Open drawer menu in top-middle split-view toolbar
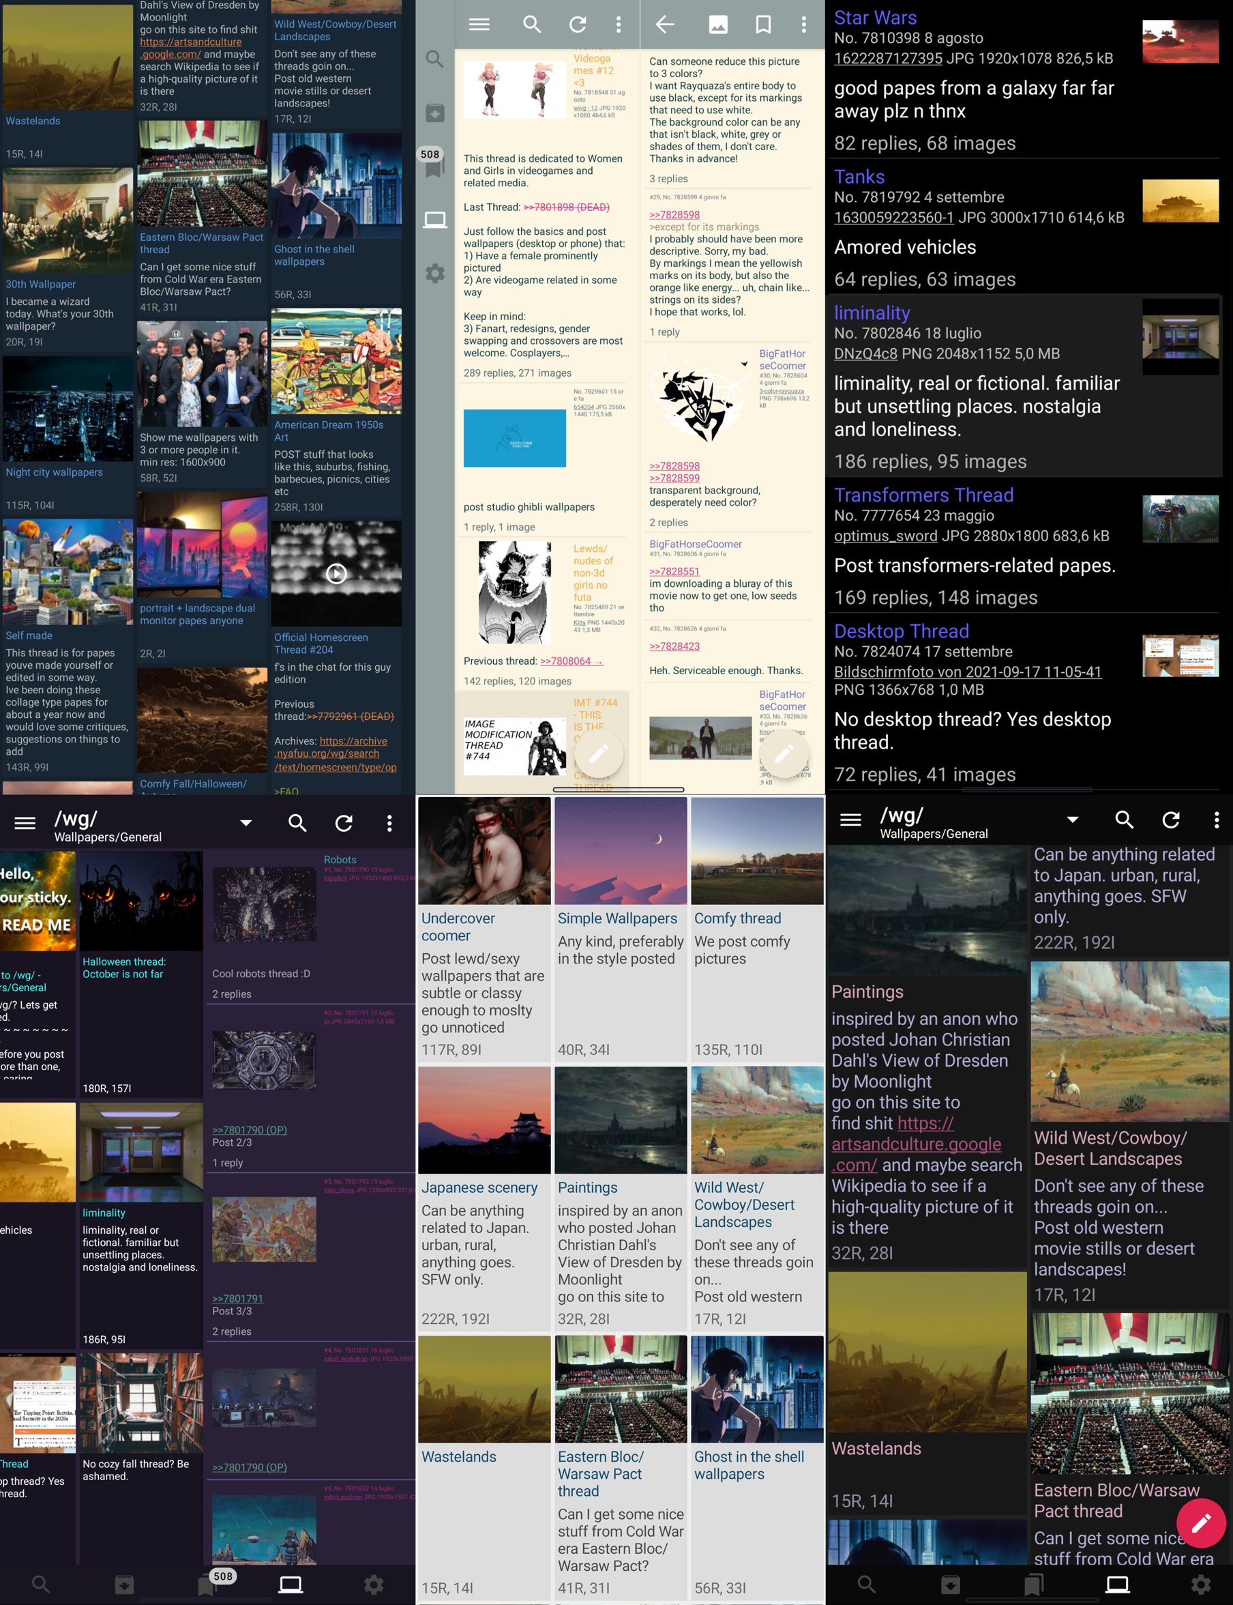Screen dimensions: 1233x1605 pos(479,25)
